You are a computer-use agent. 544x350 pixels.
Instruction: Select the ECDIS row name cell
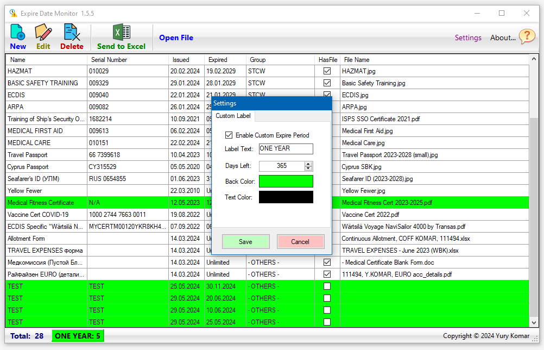(46, 95)
